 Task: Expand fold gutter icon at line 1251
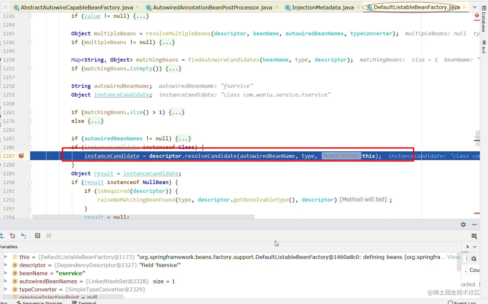coord(30,68)
